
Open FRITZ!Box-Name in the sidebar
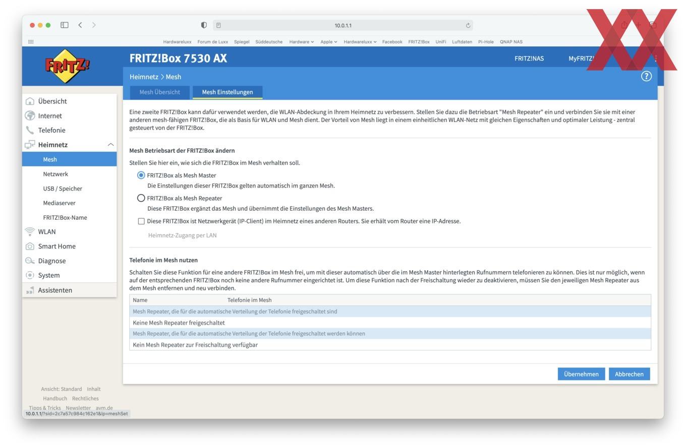pyautogui.click(x=65, y=218)
